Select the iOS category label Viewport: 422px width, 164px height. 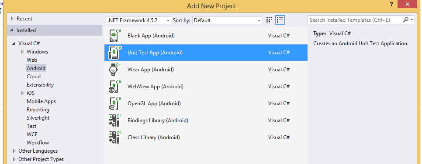[x=31, y=93]
